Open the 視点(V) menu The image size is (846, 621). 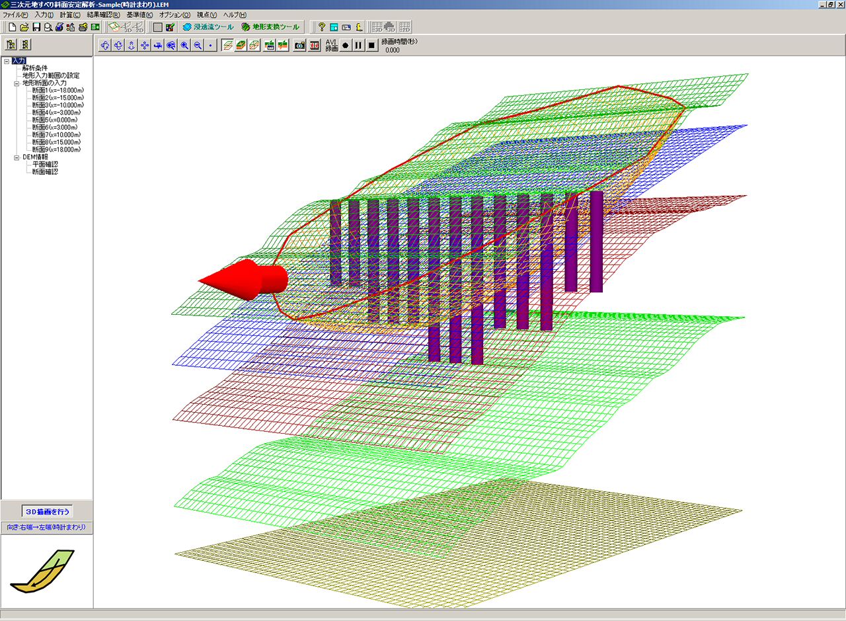[206, 15]
